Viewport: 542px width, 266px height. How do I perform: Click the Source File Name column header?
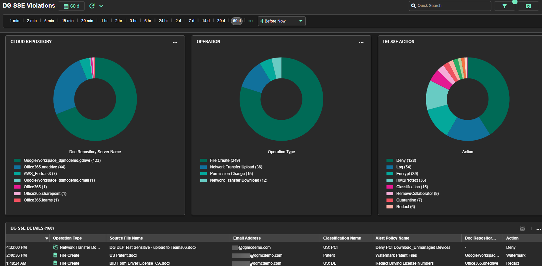click(x=126, y=238)
